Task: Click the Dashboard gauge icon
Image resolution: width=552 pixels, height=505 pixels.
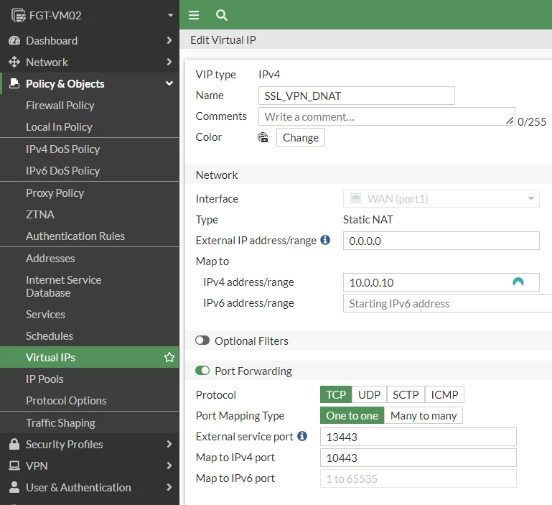Action: 14,40
